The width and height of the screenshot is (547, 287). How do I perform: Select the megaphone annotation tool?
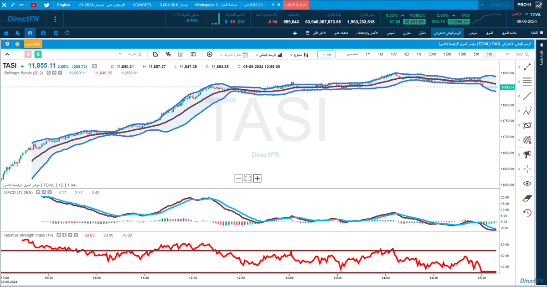pos(527,154)
